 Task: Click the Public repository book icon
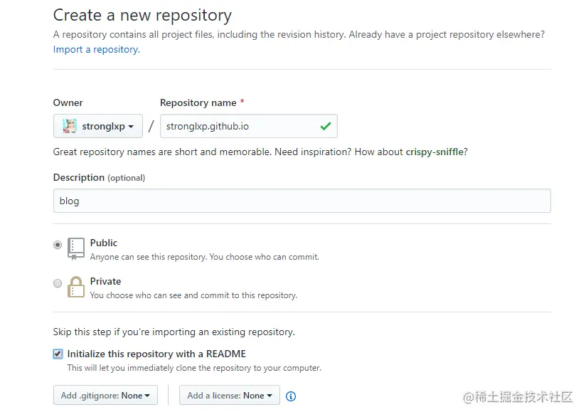coord(76,248)
